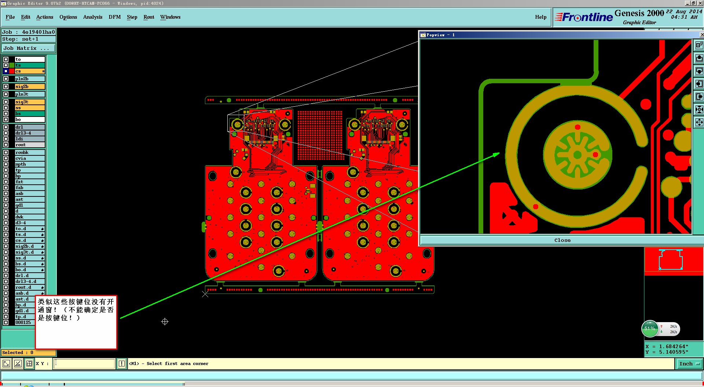
Task: Toggle display checkbox for layer rout
Action: [x=6, y=145]
